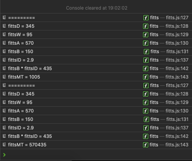
Task: Select the fittsMT = 1005 log message
Action: [24, 77]
